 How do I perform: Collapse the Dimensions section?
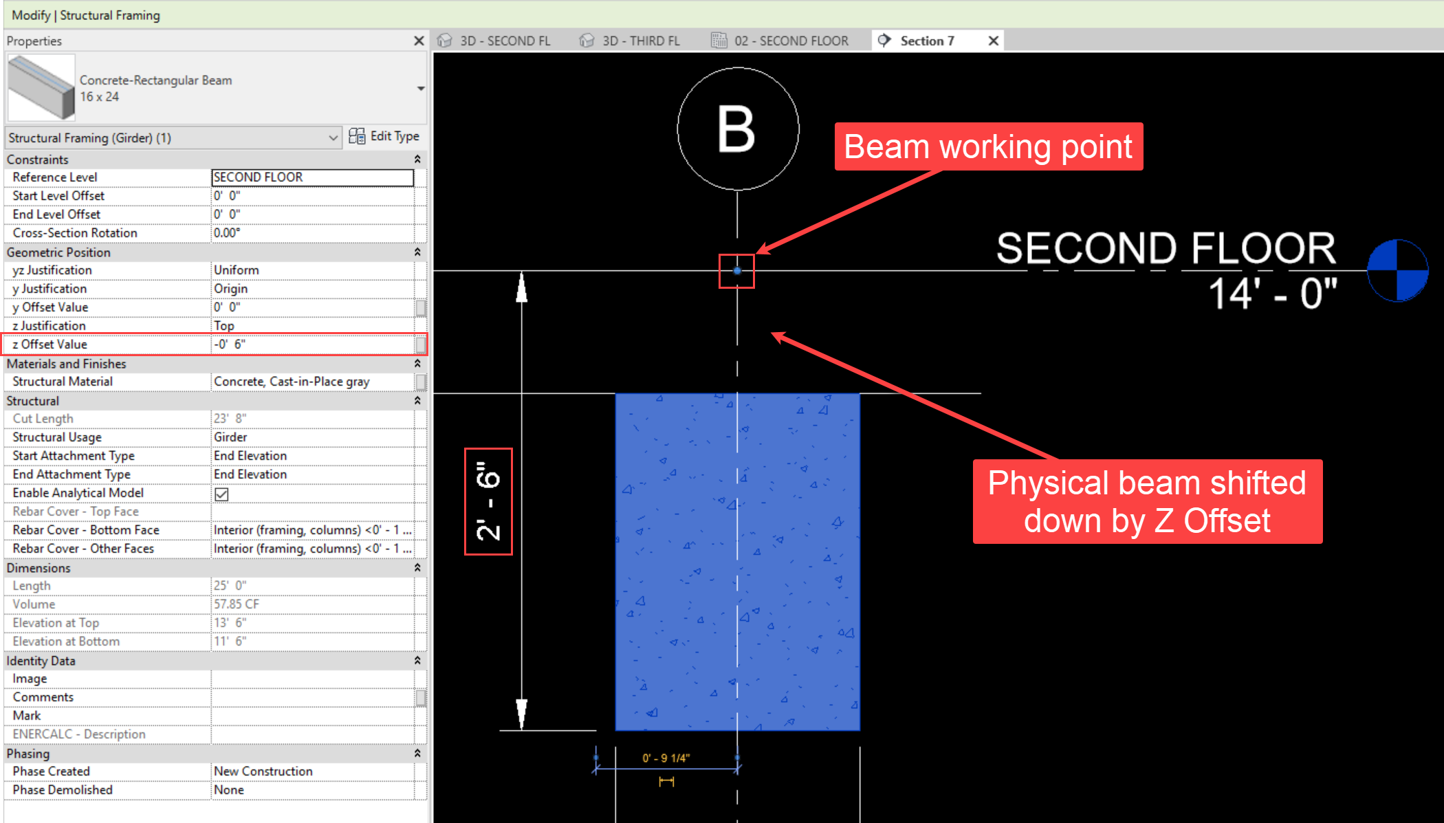point(417,568)
